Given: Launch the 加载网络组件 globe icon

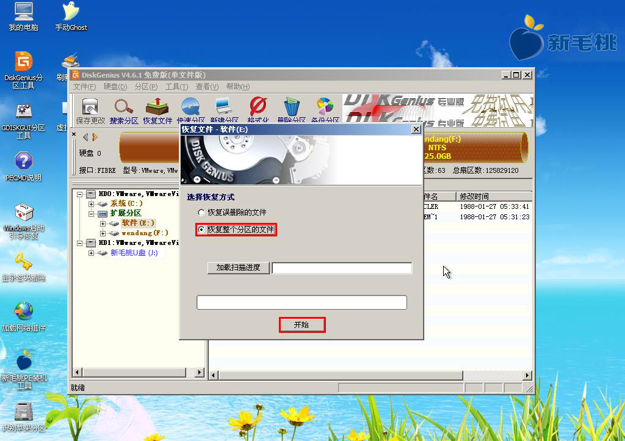Looking at the screenshot, I should click(x=24, y=316).
